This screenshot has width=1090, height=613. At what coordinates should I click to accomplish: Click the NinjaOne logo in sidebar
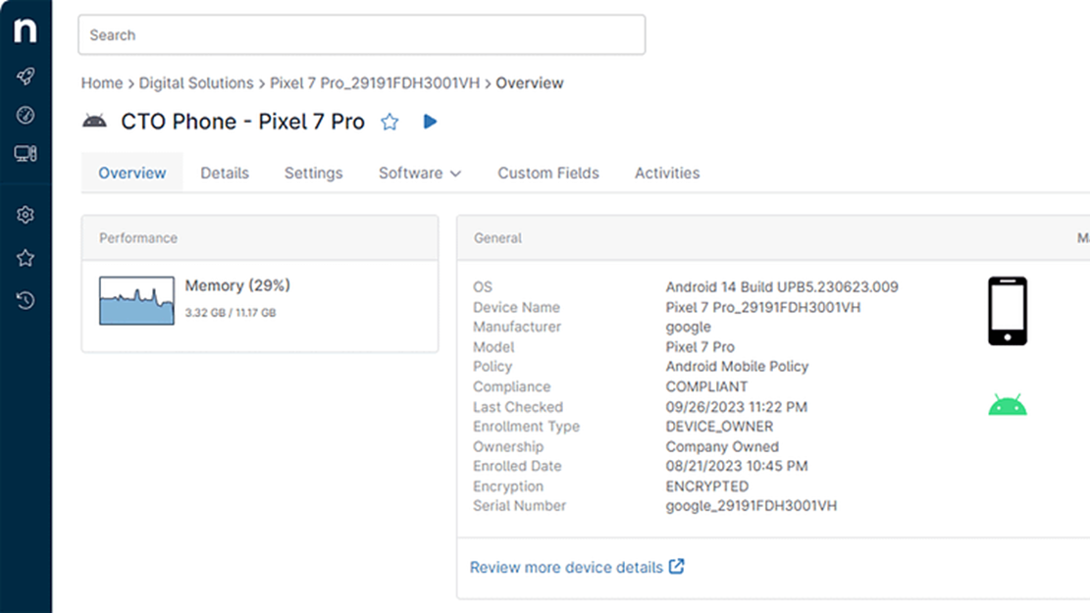[26, 31]
